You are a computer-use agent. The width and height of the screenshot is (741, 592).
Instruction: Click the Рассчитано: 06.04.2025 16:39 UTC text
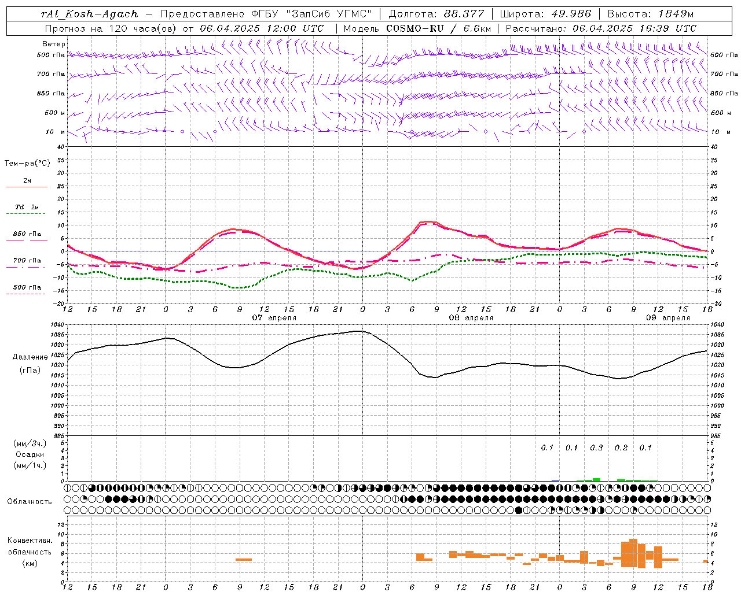[x=601, y=28]
